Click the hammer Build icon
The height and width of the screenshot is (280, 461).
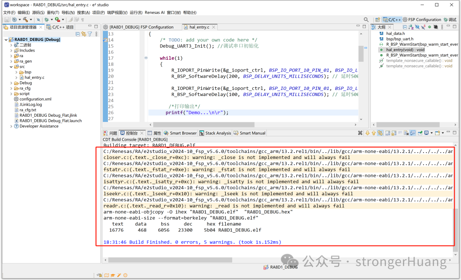click(26, 20)
